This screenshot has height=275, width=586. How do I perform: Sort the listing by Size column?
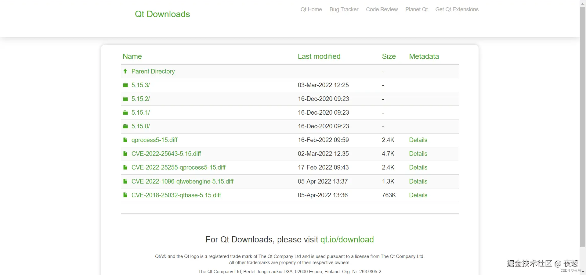(389, 56)
